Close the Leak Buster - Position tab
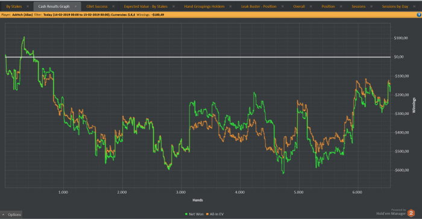Image resolution: width=422 pixels, height=219 pixels. coord(283,7)
